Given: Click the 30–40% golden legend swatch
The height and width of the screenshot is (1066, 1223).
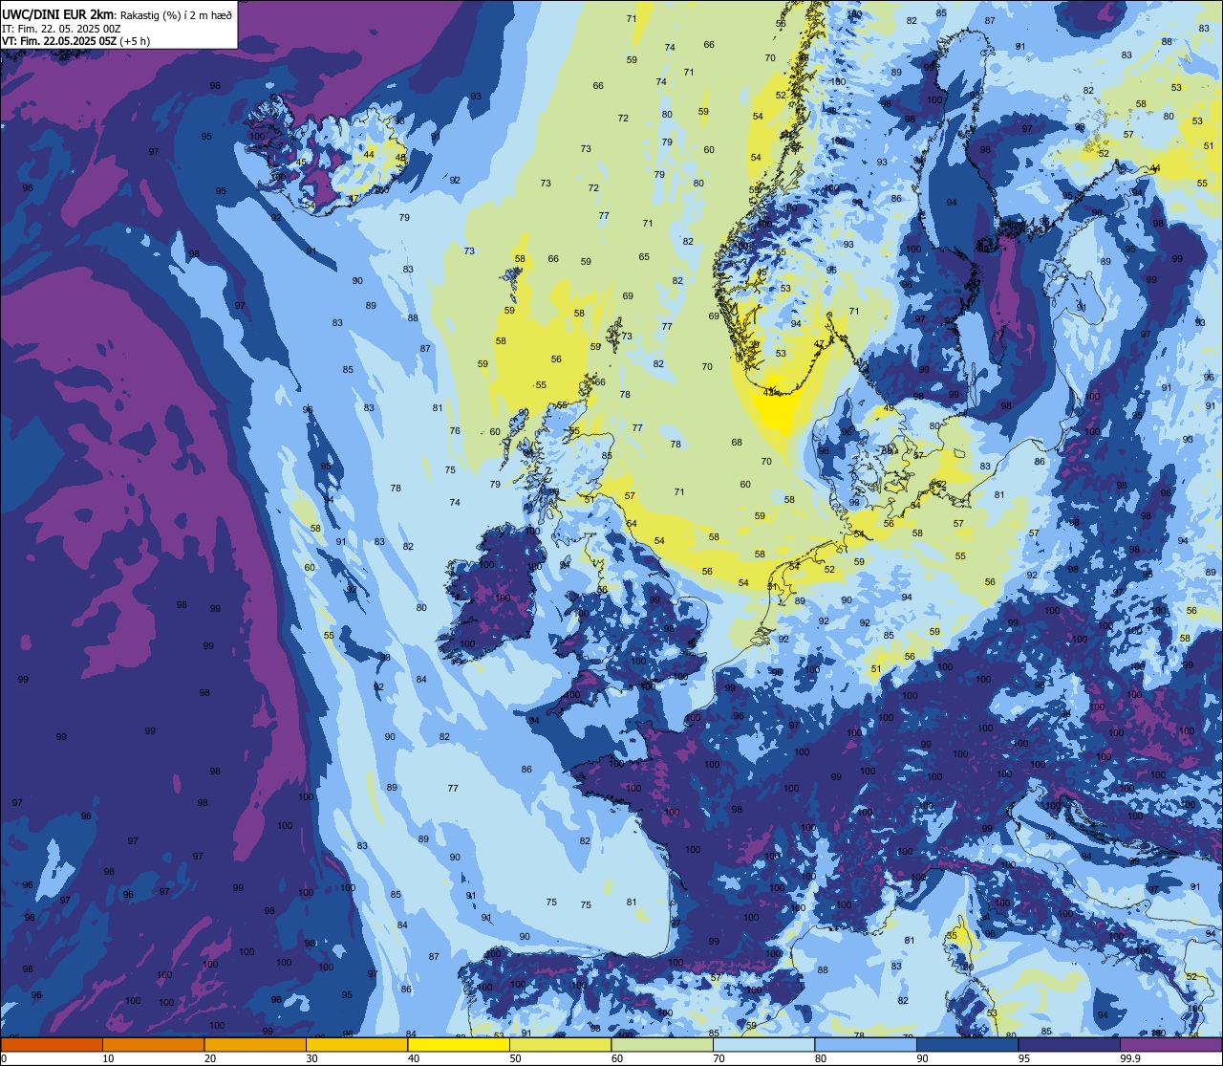Looking at the screenshot, I should coord(356,1044).
